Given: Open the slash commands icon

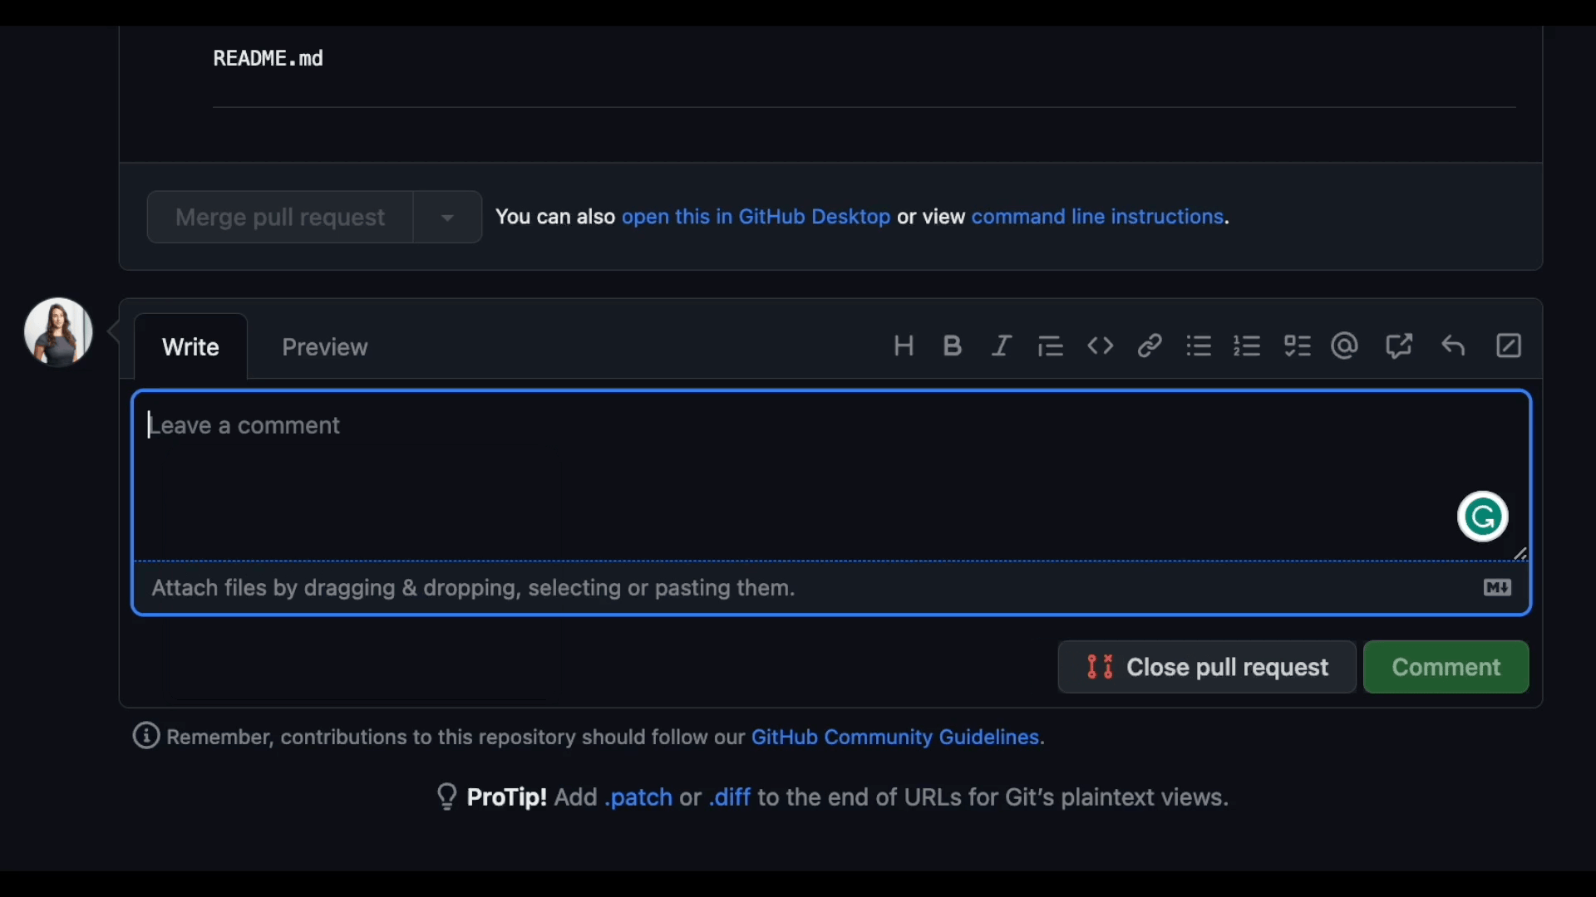Looking at the screenshot, I should [x=1509, y=346].
